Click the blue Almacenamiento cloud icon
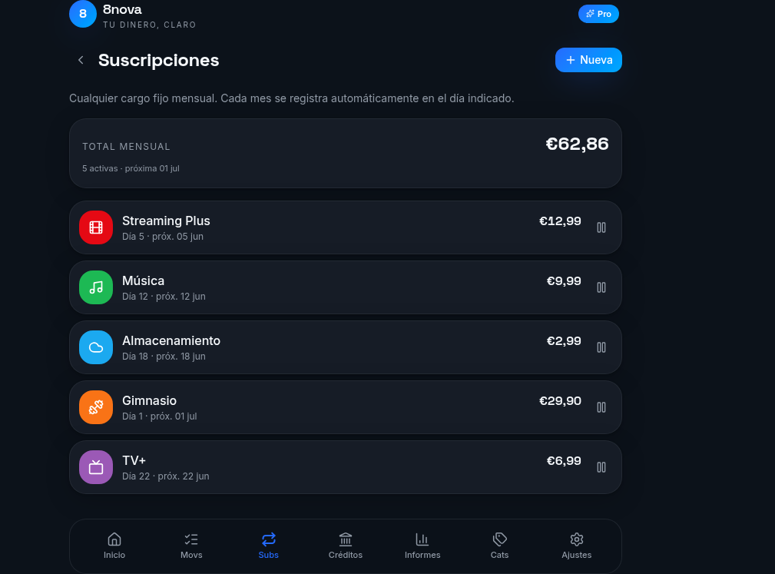 point(96,347)
